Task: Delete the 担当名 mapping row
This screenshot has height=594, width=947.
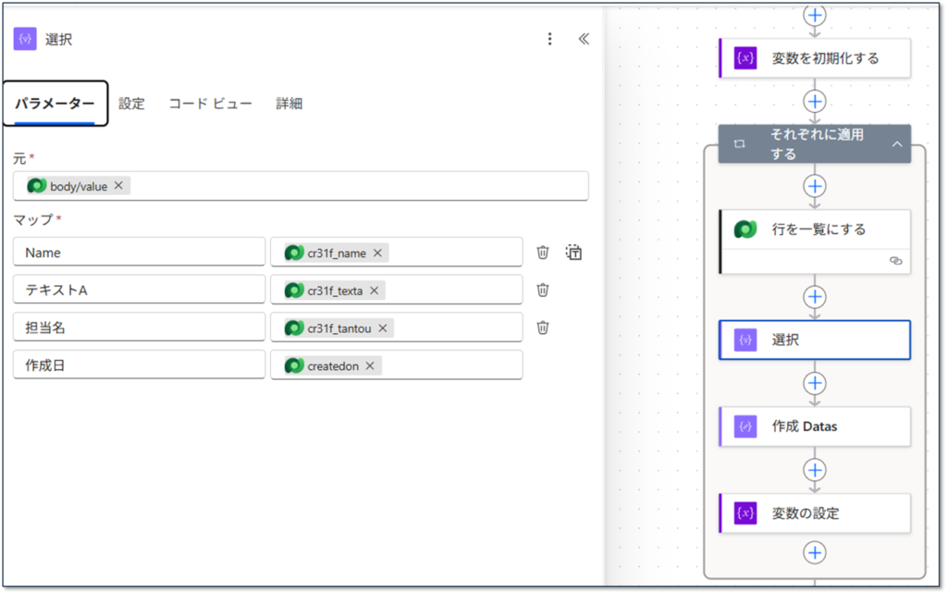Action: 543,328
